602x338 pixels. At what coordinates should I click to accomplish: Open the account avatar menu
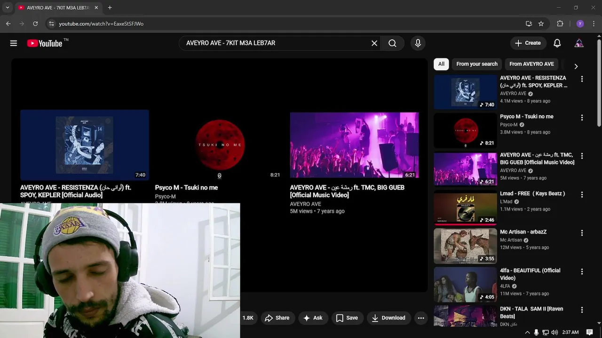coord(579,43)
